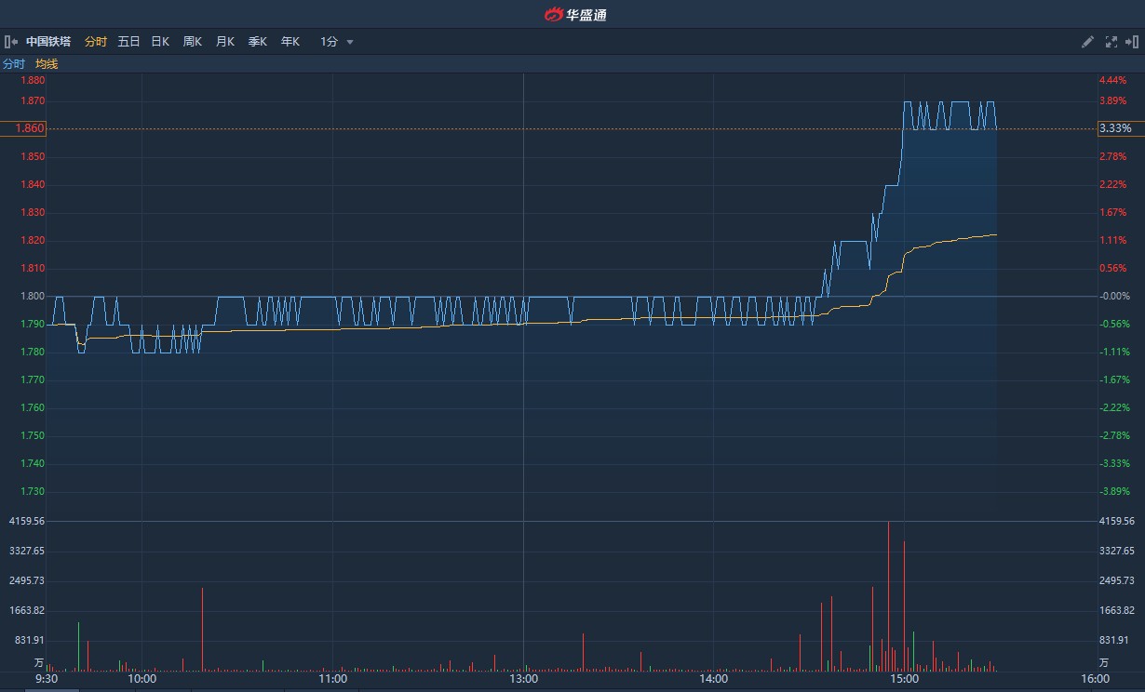This screenshot has height=692, width=1145.
Task: Click the -0.00% percentage label
Action: point(1114,296)
